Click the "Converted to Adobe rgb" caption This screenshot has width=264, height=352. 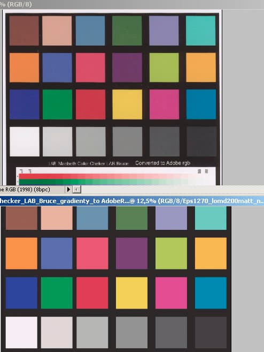point(163,163)
